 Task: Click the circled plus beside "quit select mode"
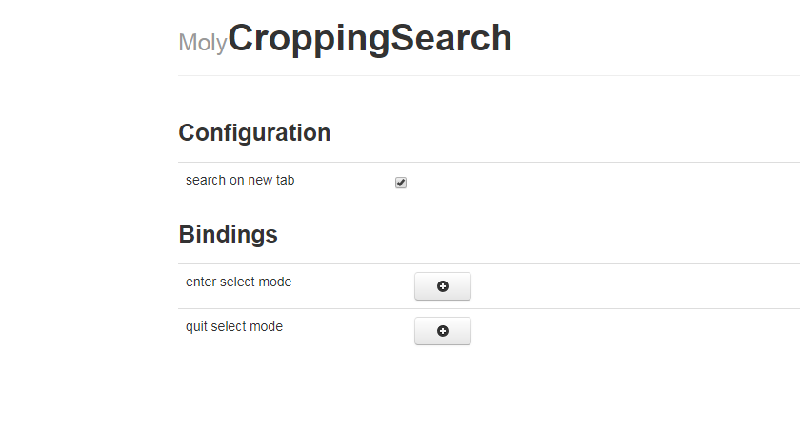pos(442,331)
